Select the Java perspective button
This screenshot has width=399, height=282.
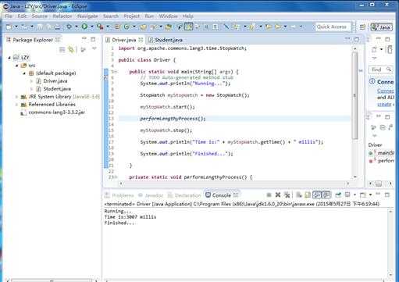click(382, 27)
